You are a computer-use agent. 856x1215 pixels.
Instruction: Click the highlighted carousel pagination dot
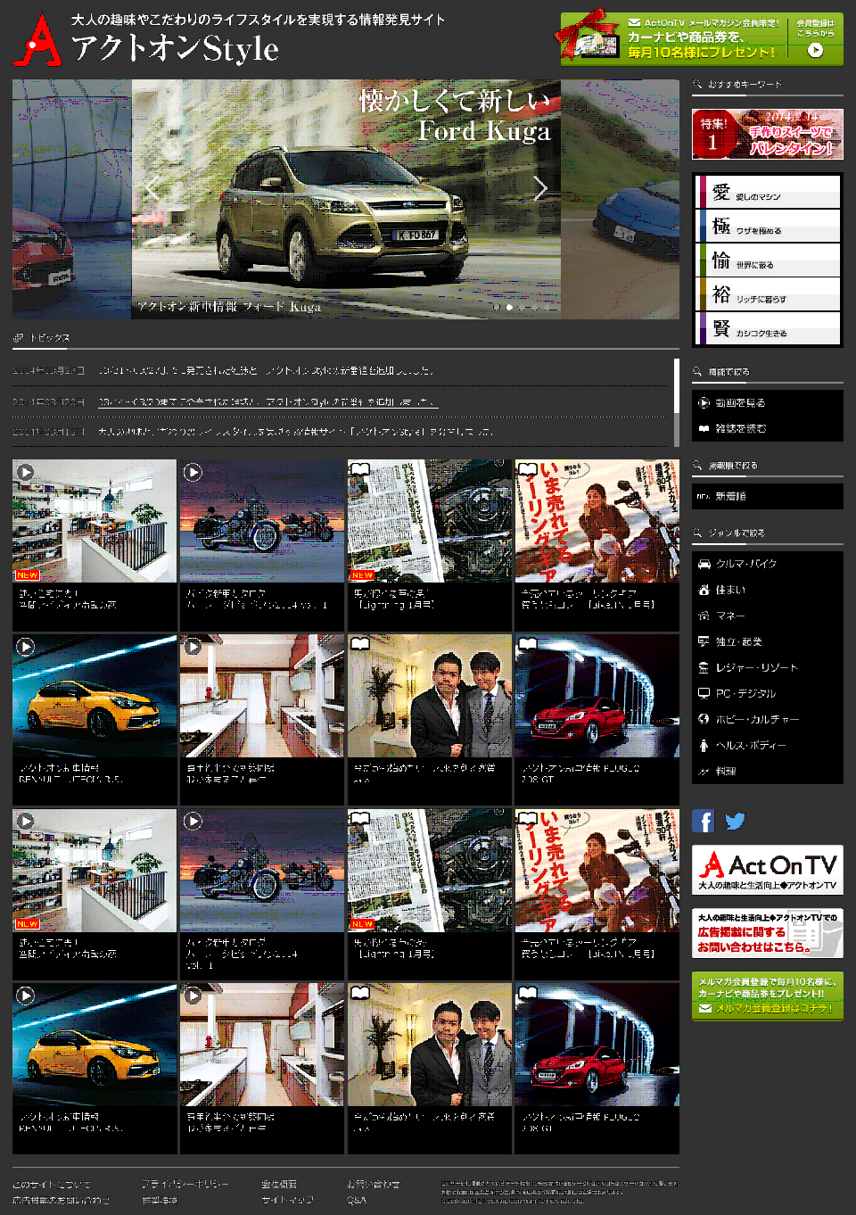(x=509, y=307)
